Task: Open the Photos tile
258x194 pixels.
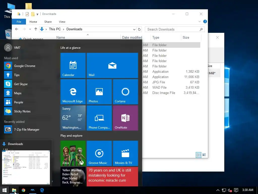Action: click(x=99, y=92)
